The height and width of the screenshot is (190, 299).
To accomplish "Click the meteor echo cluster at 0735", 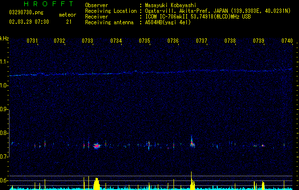I will [149, 145].
